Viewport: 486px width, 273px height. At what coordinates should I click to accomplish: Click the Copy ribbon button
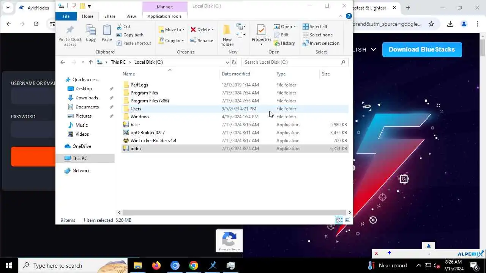tap(91, 33)
